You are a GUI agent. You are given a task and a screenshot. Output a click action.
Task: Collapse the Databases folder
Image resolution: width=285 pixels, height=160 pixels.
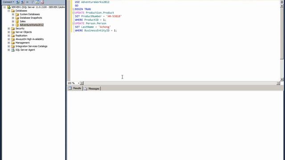9,11
